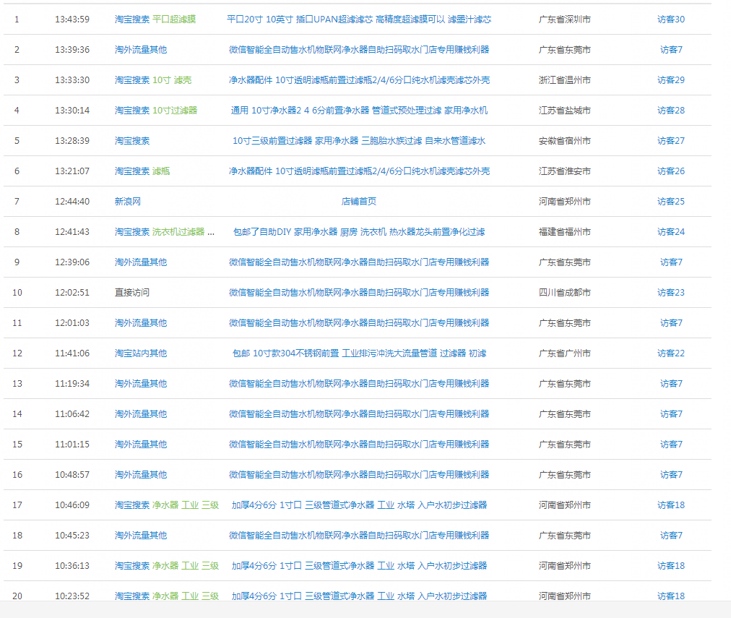Open source 淘宝搜索 洗衣机过滤器
Image resolution: width=731 pixels, height=618 pixels.
pyautogui.click(x=165, y=231)
